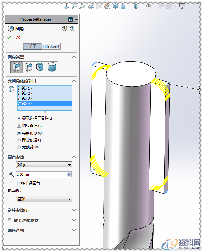
Task: Select the Zoom to Fit tool
Action: click(74, 6)
